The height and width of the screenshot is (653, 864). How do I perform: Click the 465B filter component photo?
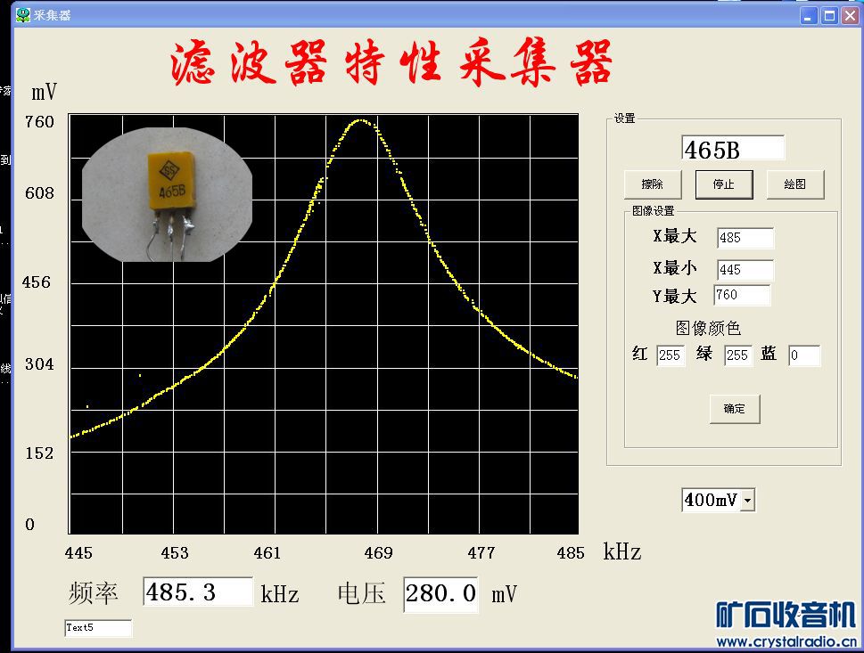click(167, 195)
